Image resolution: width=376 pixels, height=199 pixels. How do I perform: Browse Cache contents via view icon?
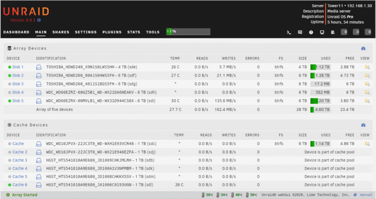pos(367,144)
